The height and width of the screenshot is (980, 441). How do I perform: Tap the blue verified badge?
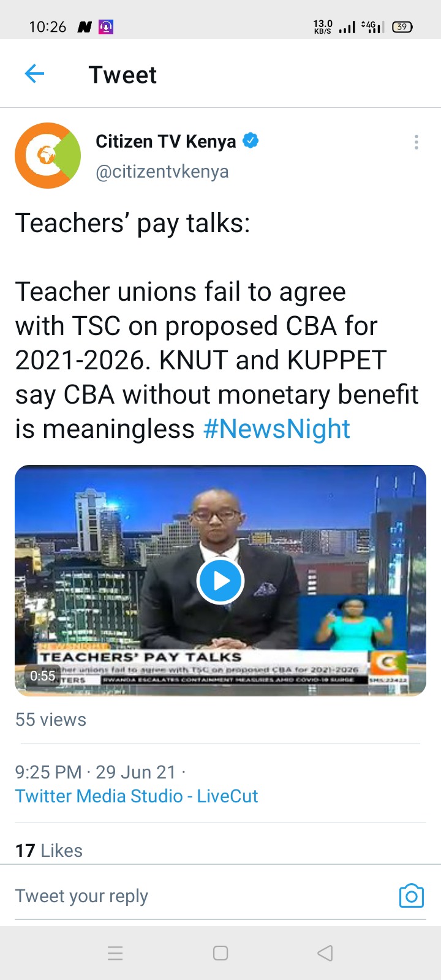[x=250, y=141]
